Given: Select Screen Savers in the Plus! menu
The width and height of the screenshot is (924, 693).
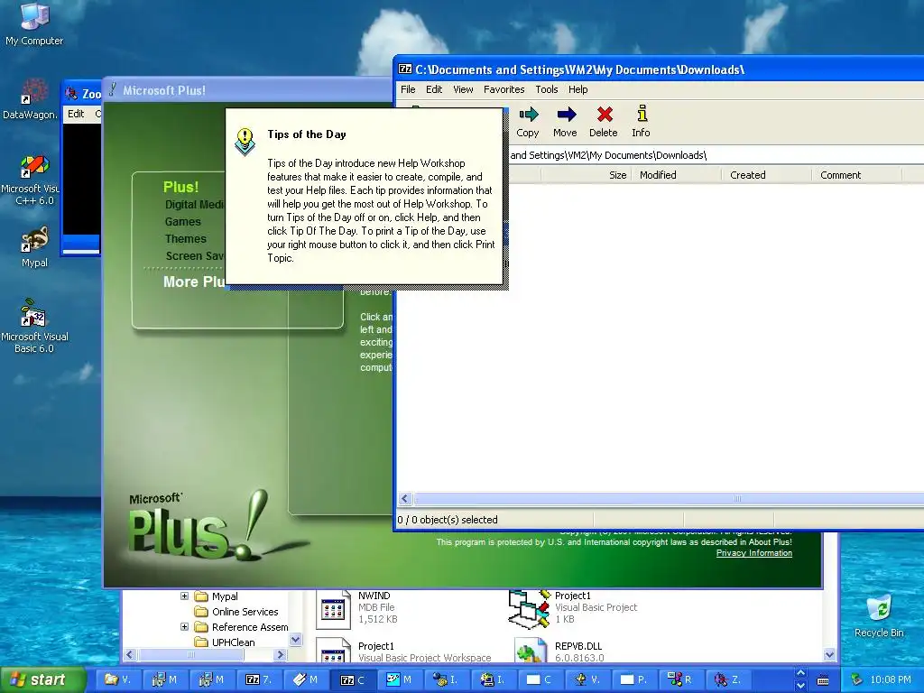Looking at the screenshot, I should click(195, 255).
